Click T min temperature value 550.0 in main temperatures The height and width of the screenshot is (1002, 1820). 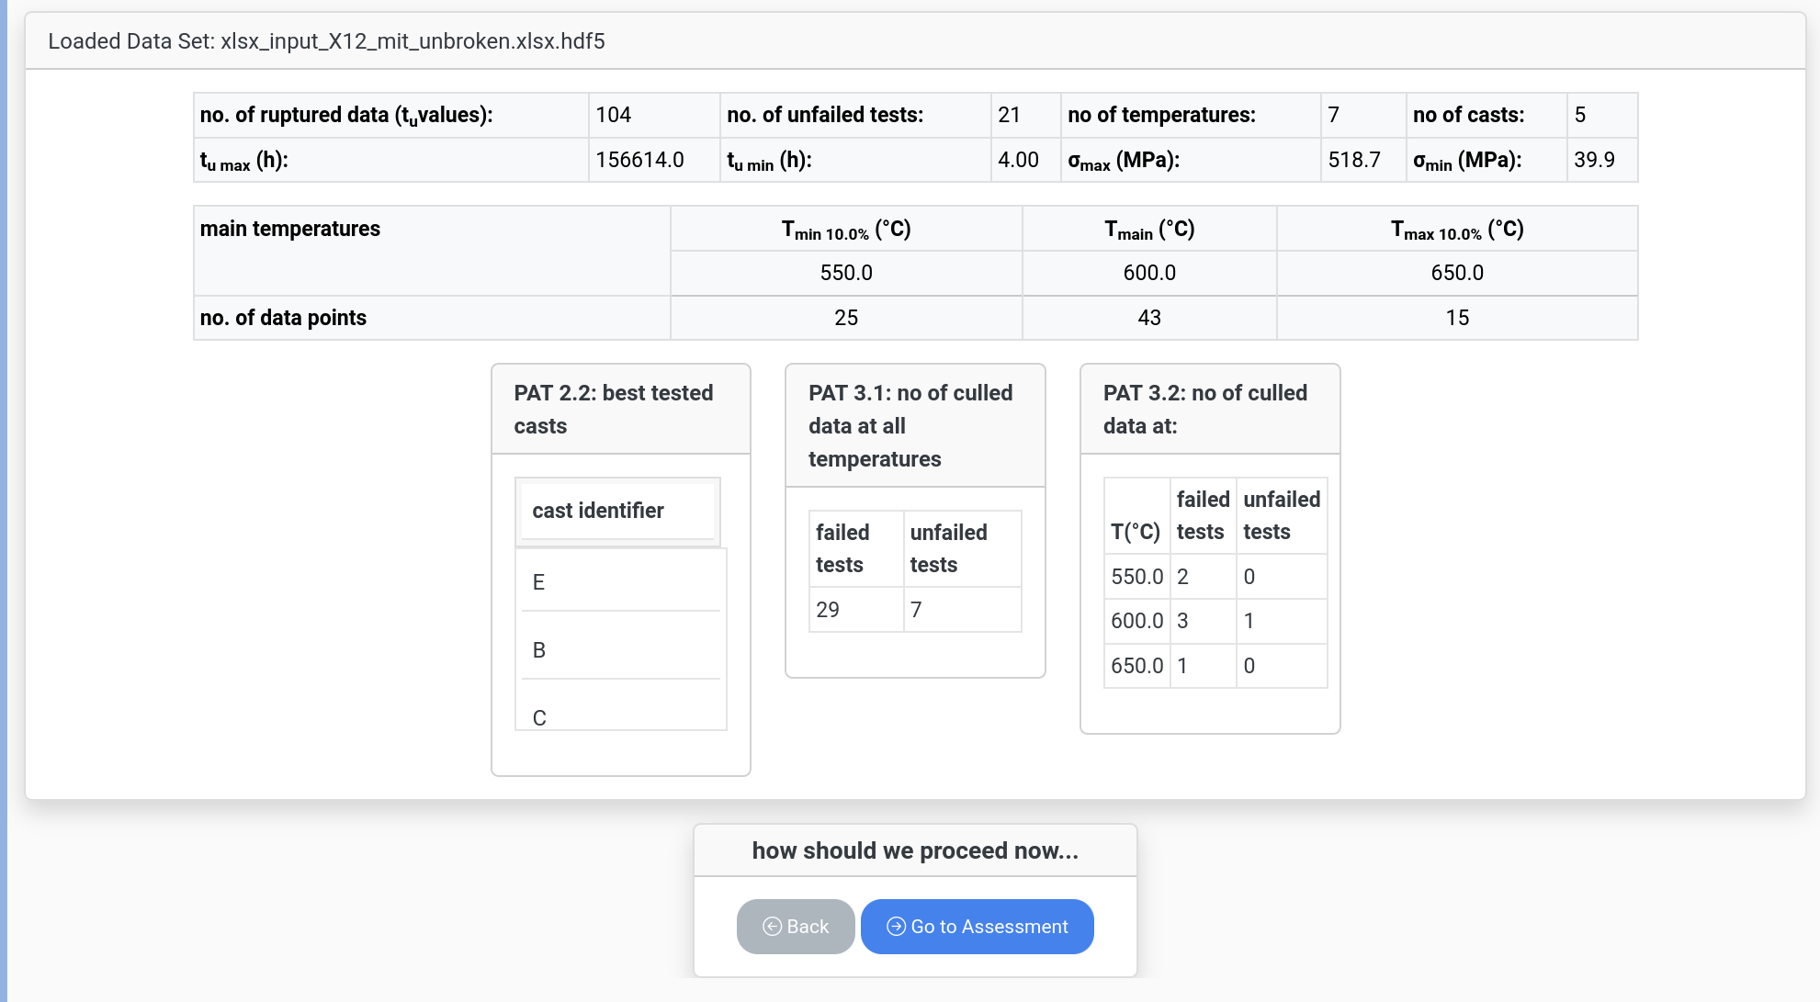[846, 273]
